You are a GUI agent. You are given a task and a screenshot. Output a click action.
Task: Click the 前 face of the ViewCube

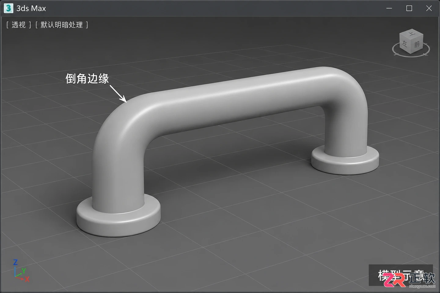click(417, 45)
